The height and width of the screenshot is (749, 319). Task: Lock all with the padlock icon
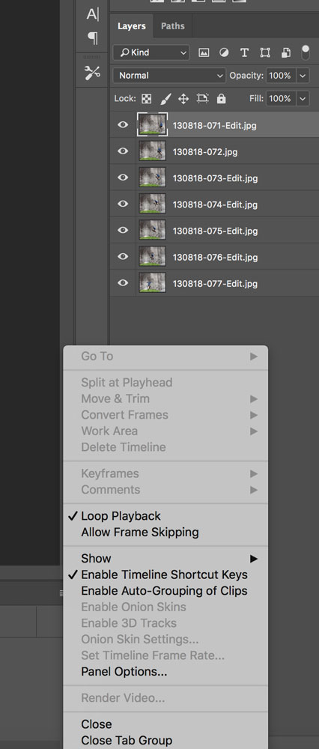pos(221,99)
